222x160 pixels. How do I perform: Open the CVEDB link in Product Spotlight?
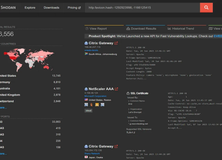coord(218,36)
